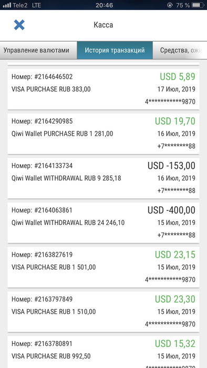The width and height of the screenshot is (207, 368).
Task: Tap the 20:46 clock in status bar
Action: [104, 5]
